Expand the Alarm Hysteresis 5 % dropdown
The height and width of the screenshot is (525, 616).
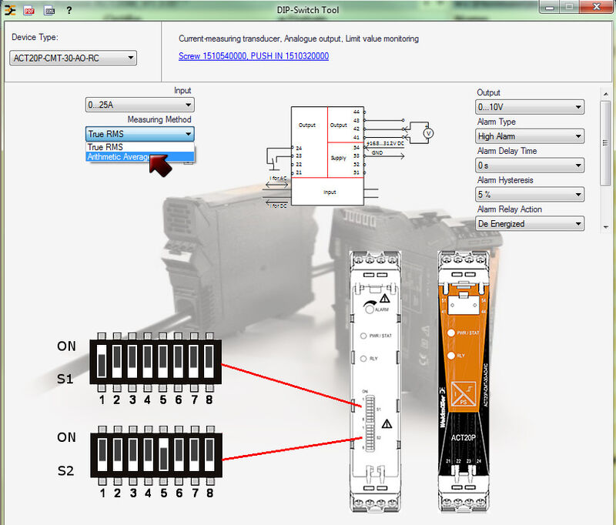tap(529, 195)
